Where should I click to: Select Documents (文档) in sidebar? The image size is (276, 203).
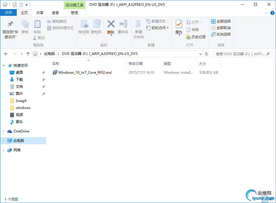click(x=19, y=87)
